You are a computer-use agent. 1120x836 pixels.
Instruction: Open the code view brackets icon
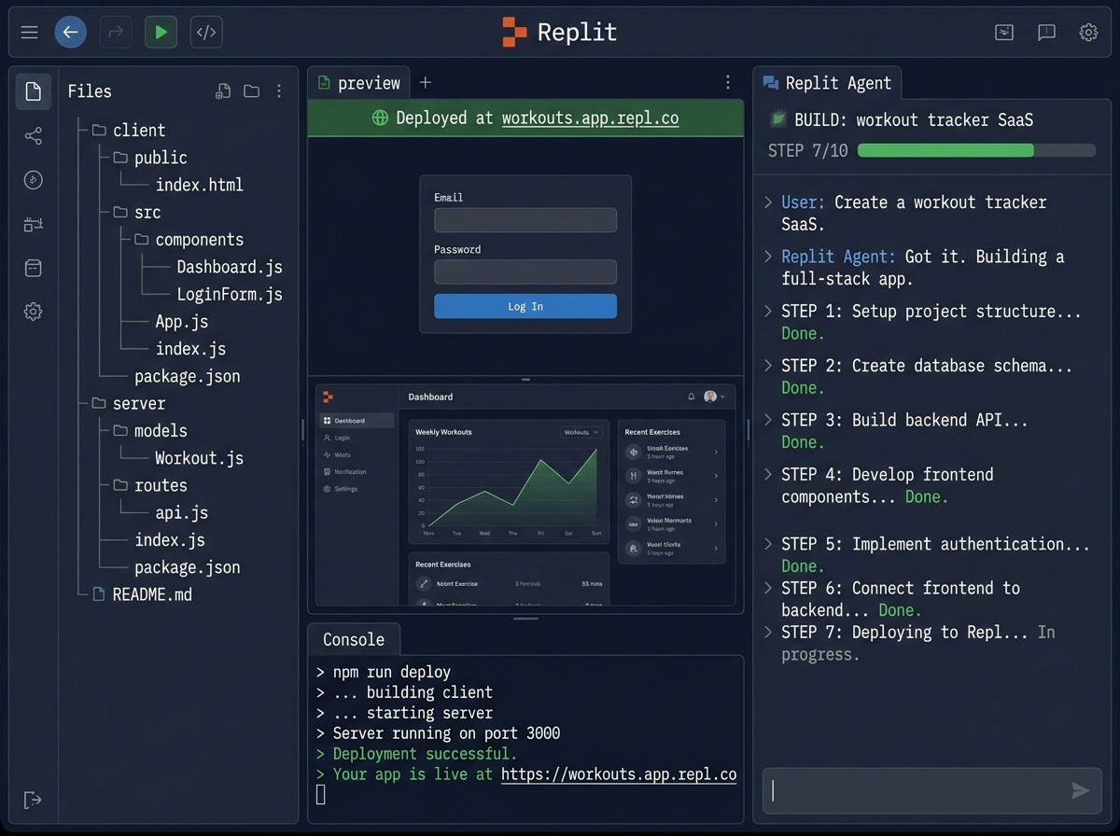(x=206, y=33)
